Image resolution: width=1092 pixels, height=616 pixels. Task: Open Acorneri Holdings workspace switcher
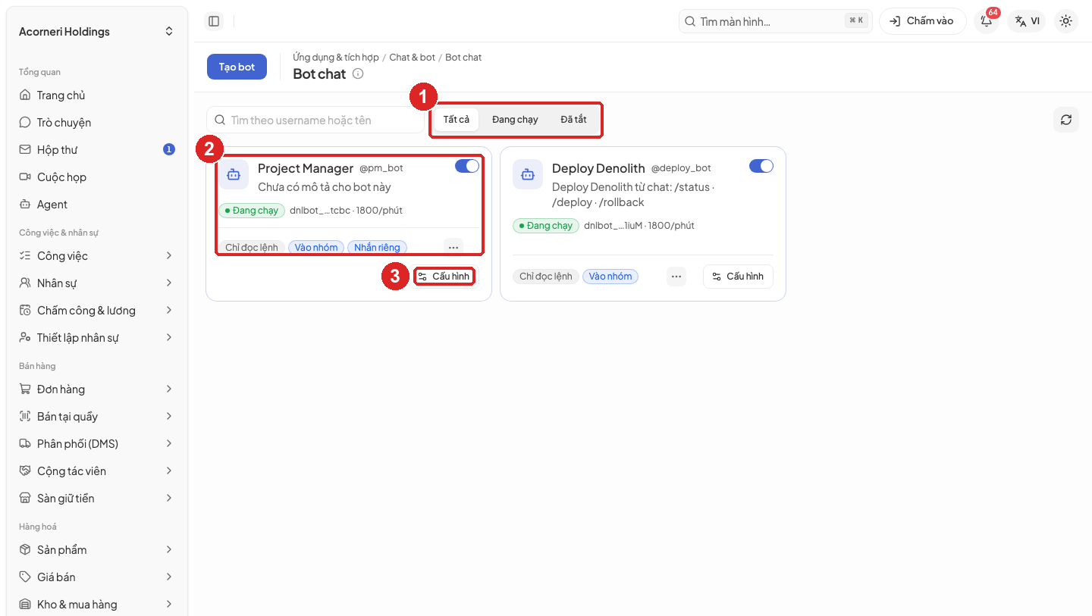[x=97, y=32]
